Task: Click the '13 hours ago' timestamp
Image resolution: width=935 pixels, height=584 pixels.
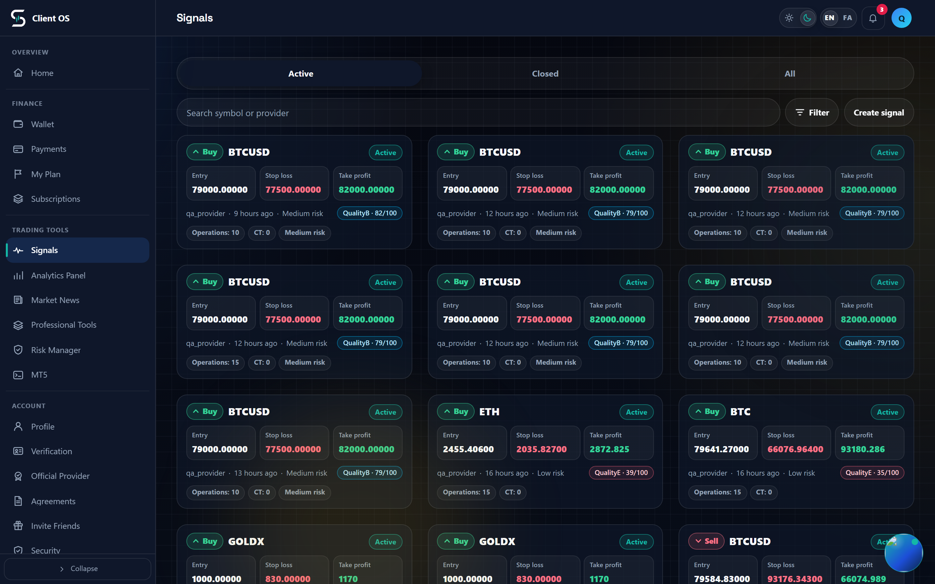Action: point(256,473)
